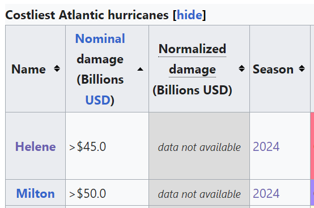
Task: Click the Costliest Atlantic hurricanes title
Action: click(x=87, y=15)
